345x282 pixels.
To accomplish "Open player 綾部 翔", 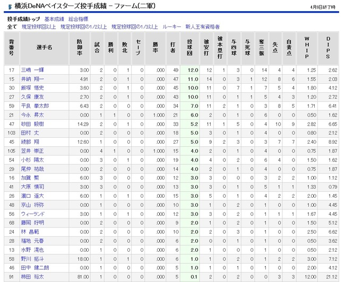I will click(x=30, y=142).
